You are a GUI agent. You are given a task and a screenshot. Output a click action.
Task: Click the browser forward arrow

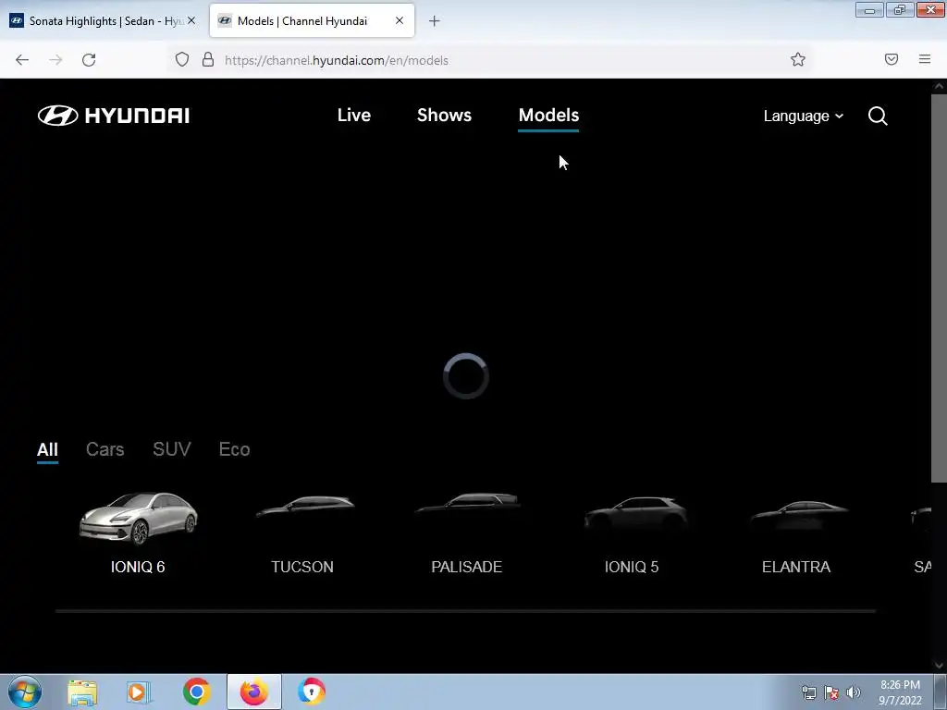coord(55,60)
